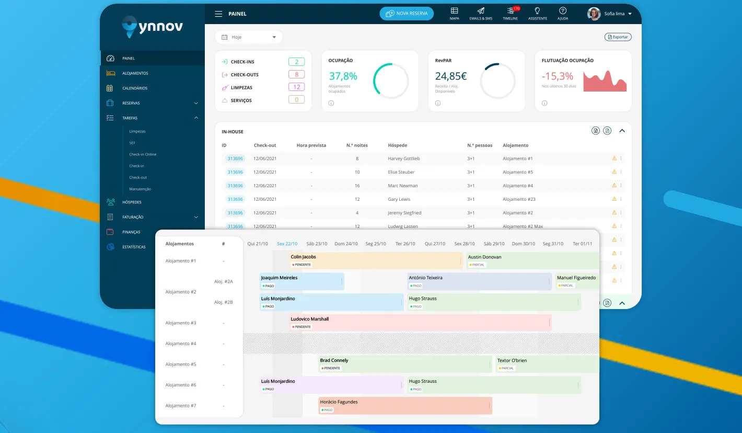Screen dimensions: 742x433
Task: Open António Teixeira reservation block
Action: point(480,281)
